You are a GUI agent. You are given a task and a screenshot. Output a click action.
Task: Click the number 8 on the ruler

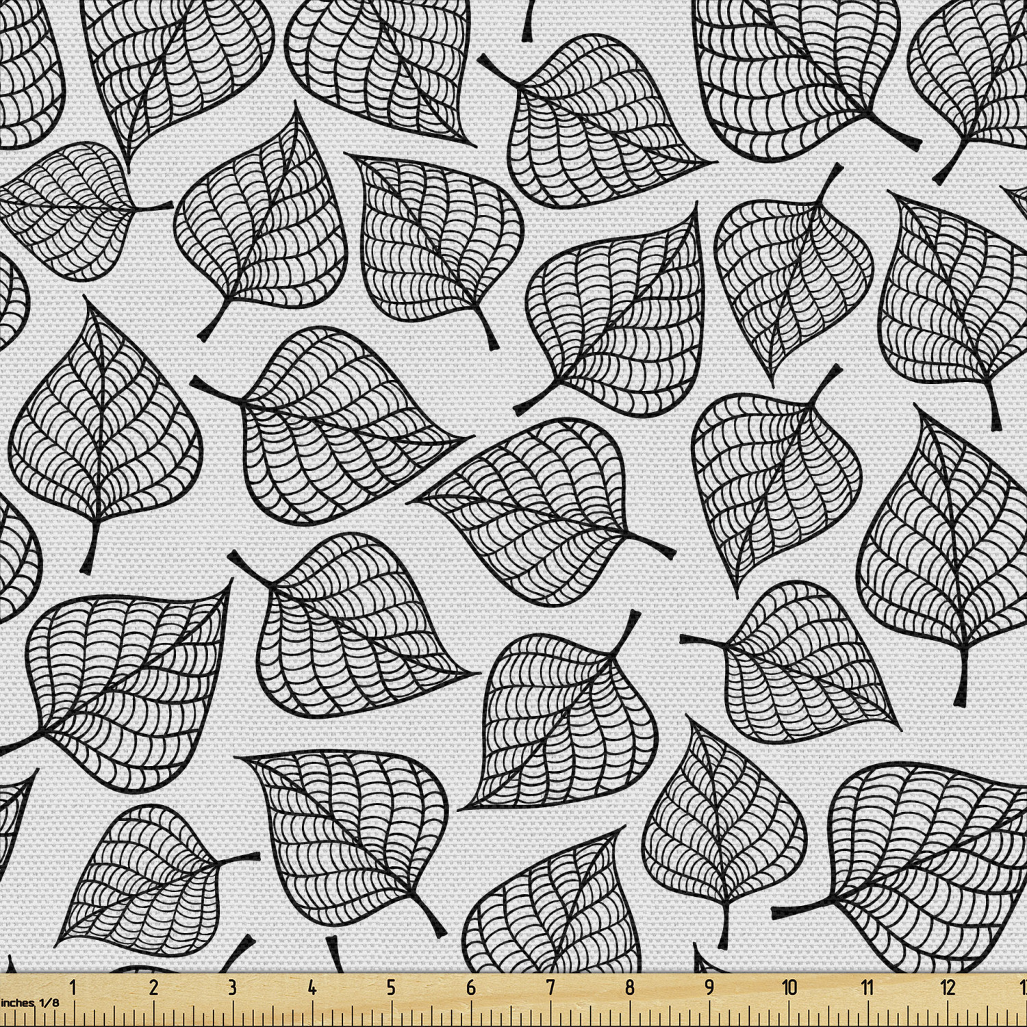(x=630, y=987)
